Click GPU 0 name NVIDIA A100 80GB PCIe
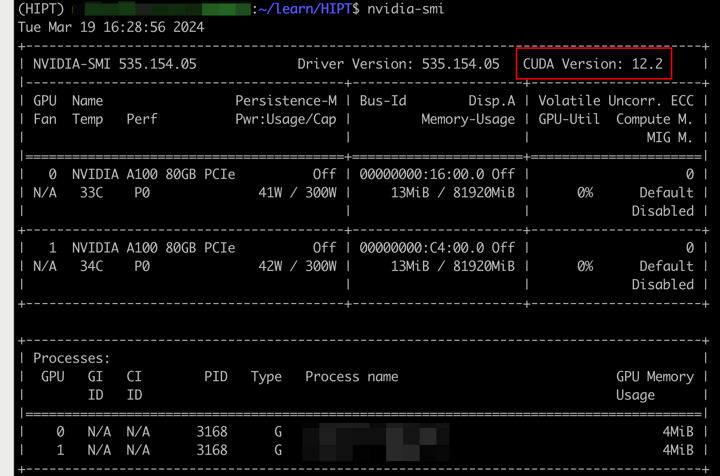The image size is (720, 476). click(x=154, y=174)
